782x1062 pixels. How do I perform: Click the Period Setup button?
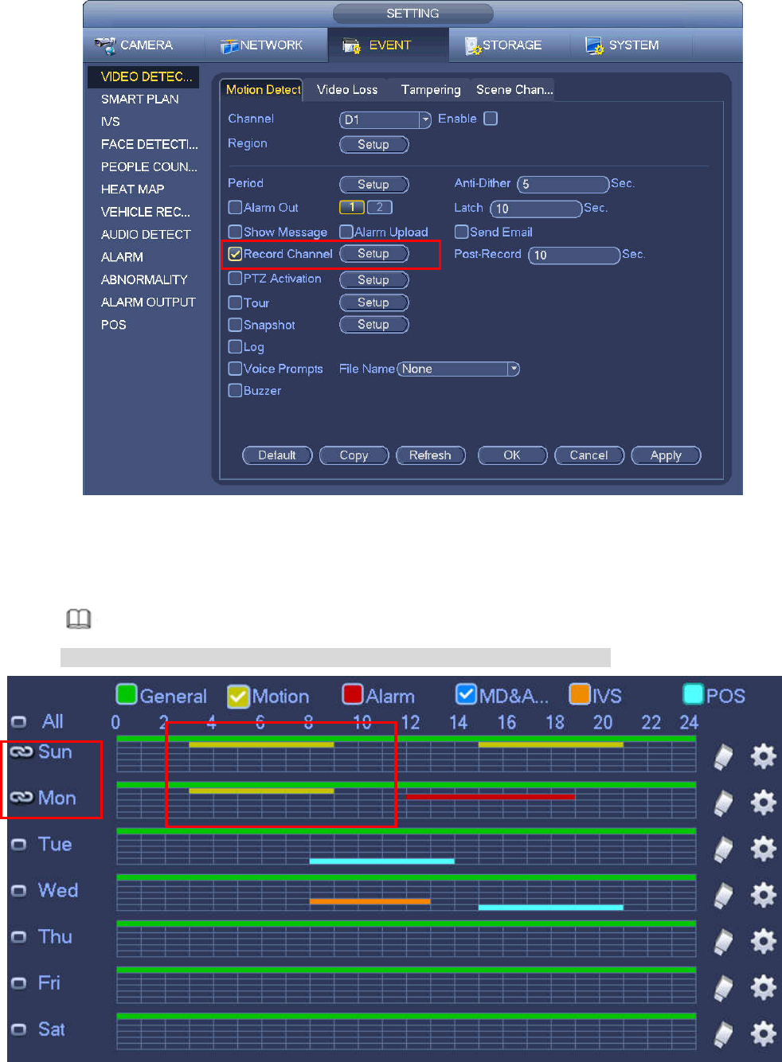tap(373, 184)
